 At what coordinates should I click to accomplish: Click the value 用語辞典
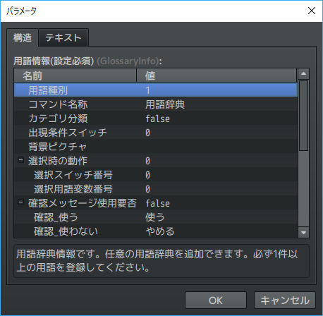[x=165, y=104]
